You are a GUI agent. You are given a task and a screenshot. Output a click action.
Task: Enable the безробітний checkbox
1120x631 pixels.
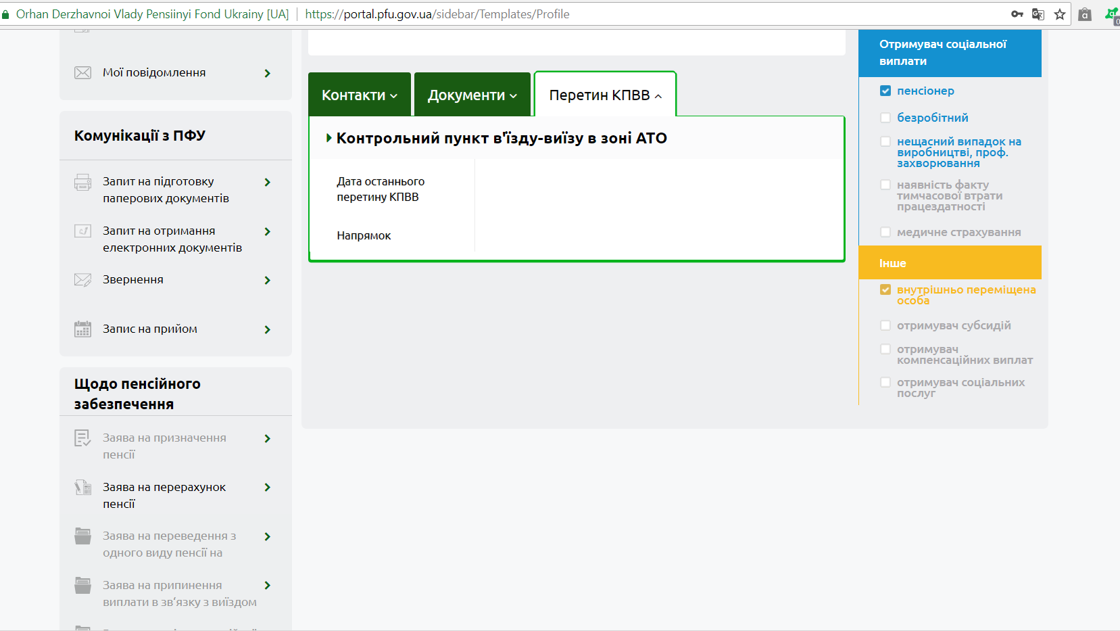pyautogui.click(x=885, y=118)
